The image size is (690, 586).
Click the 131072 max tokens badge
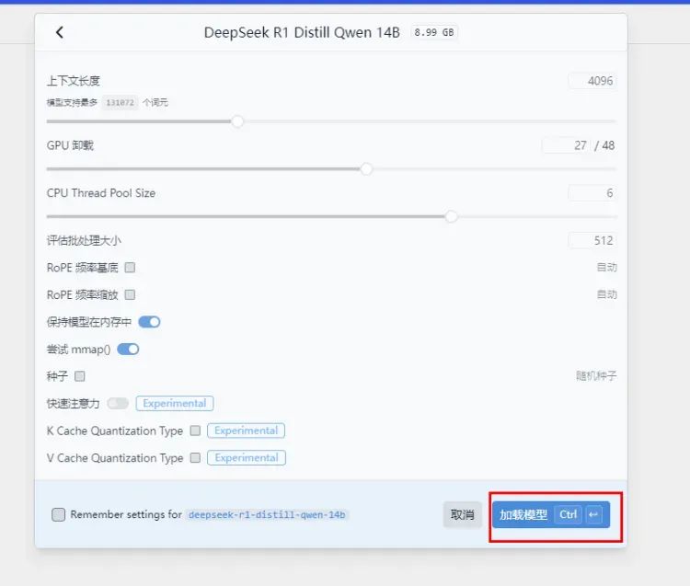click(x=120, y=102)
